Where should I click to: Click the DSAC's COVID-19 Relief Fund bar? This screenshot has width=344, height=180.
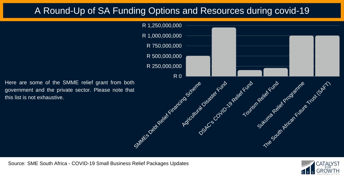(x=249, y=73)
